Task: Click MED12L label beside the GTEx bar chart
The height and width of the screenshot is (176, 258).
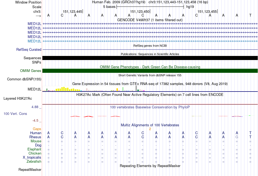Action: coord(34,89)
